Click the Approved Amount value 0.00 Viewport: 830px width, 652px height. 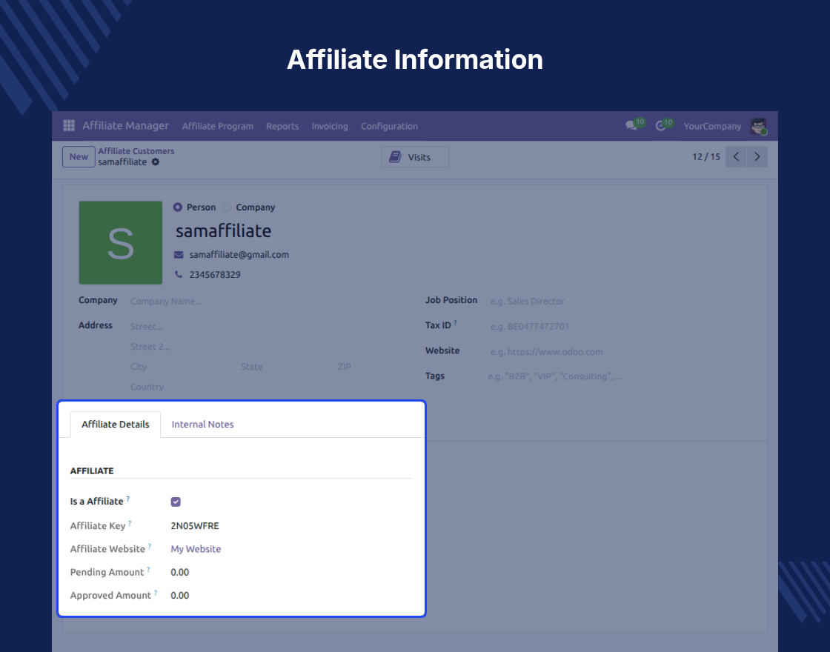[180, 596]
